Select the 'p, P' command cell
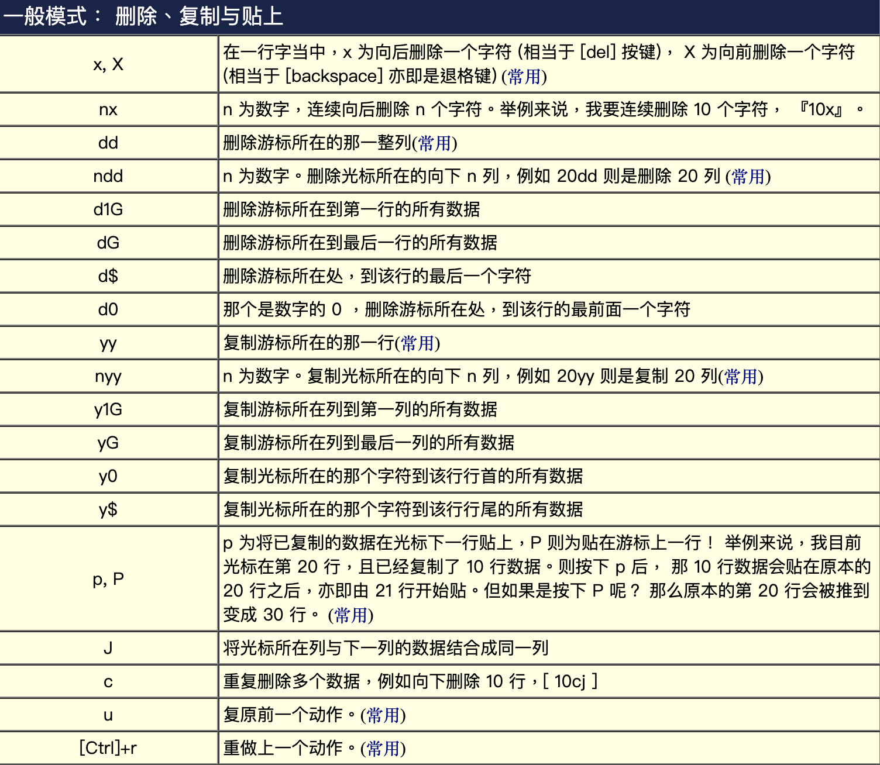The image size is (880, 765). [x=108, y=579]
